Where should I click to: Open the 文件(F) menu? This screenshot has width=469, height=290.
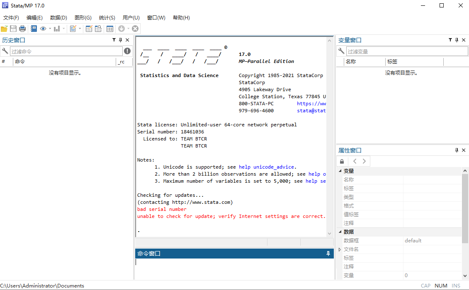[11, 18]
